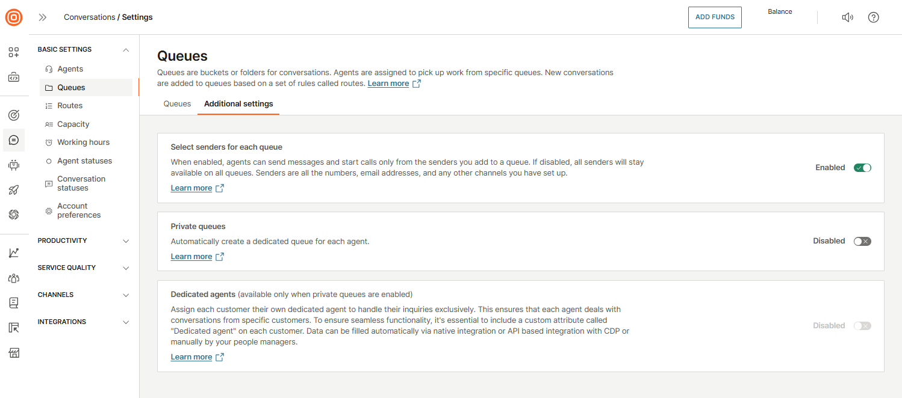Screen dimensions: 902x398
Task: Open Working hours in settings menu
Action: [x=83, y=142]
